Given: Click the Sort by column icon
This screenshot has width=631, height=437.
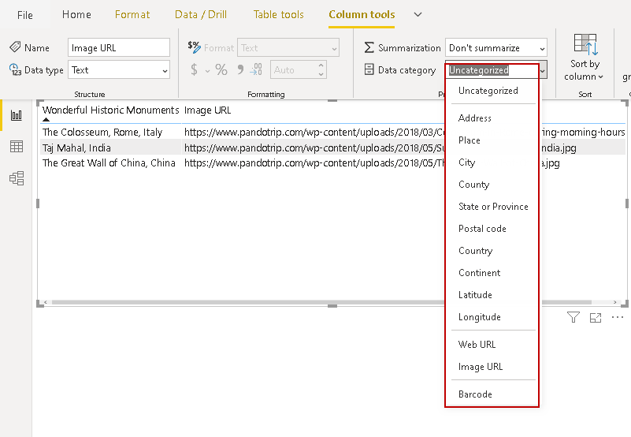Looking at the screenshot, I should click(585, 46).
